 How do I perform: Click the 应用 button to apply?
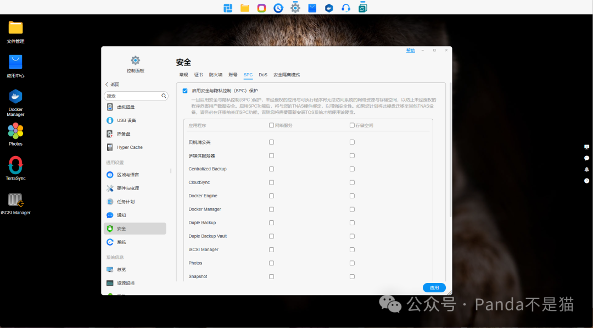click(x=434, y=287)
